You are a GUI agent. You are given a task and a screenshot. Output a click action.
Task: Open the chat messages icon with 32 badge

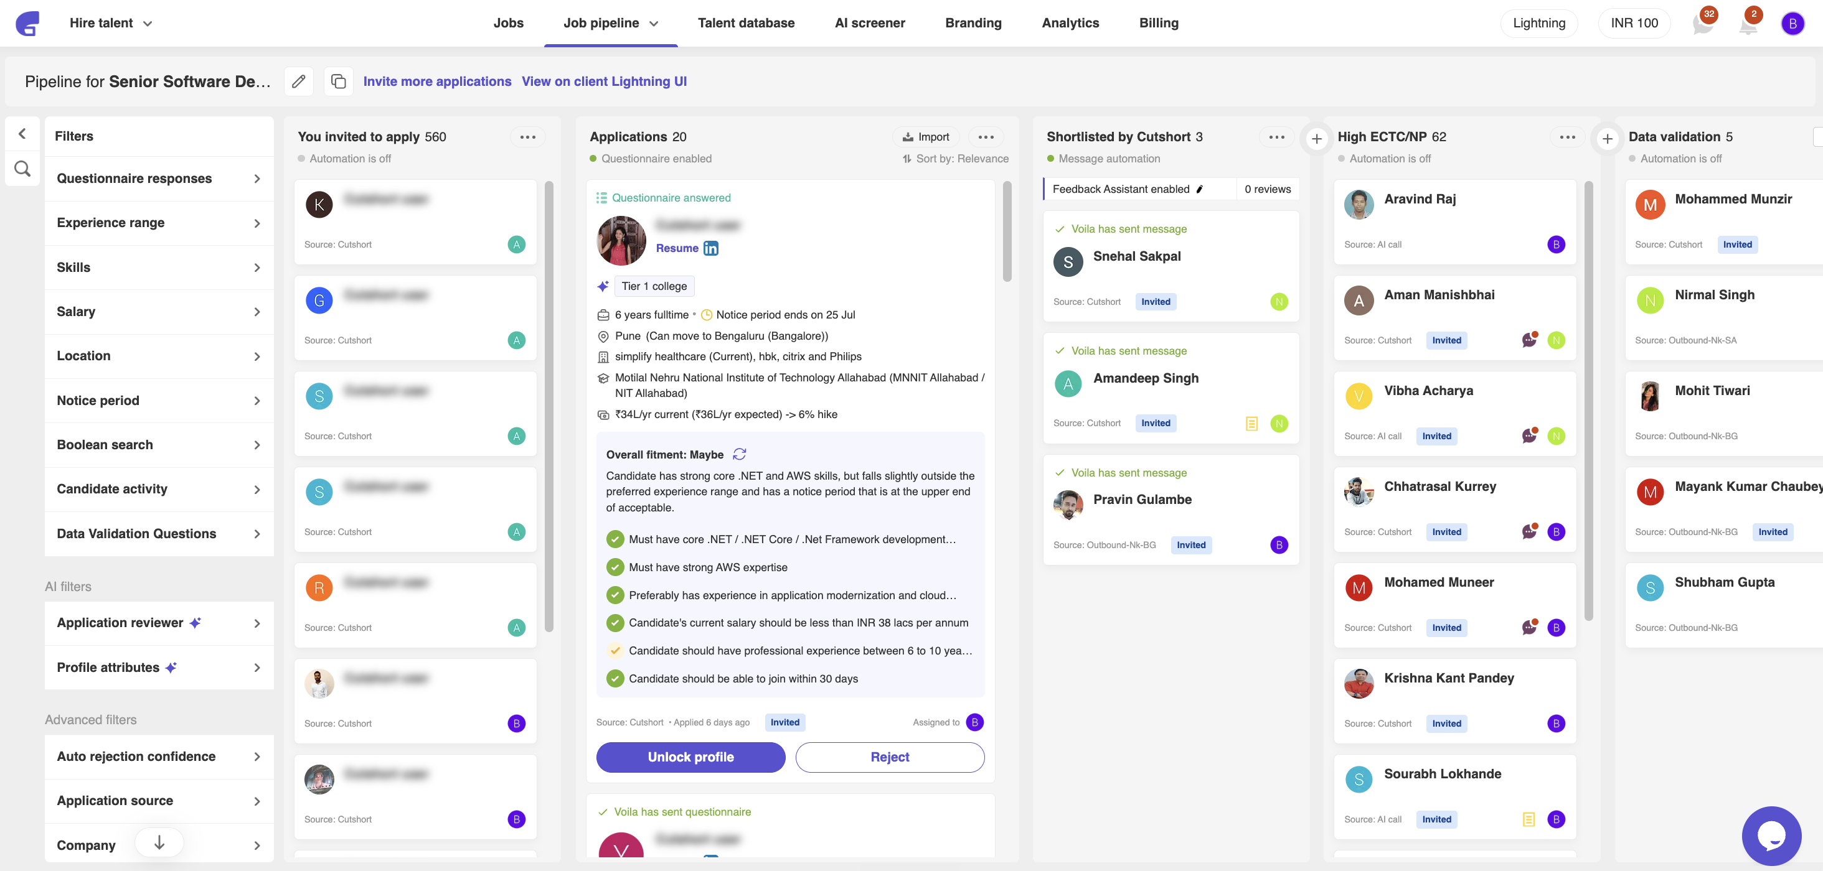(x=1703, y=24)
